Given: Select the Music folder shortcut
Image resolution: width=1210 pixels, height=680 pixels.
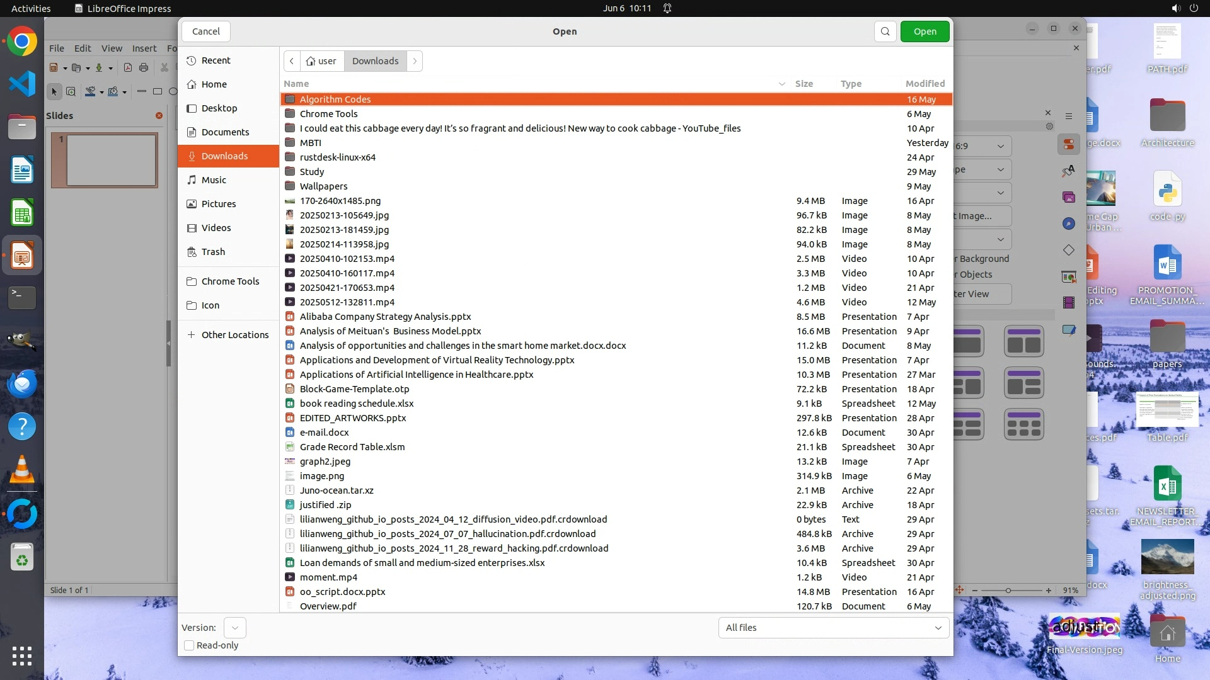Looking at the screenshot, I should (x=214, y=180).
